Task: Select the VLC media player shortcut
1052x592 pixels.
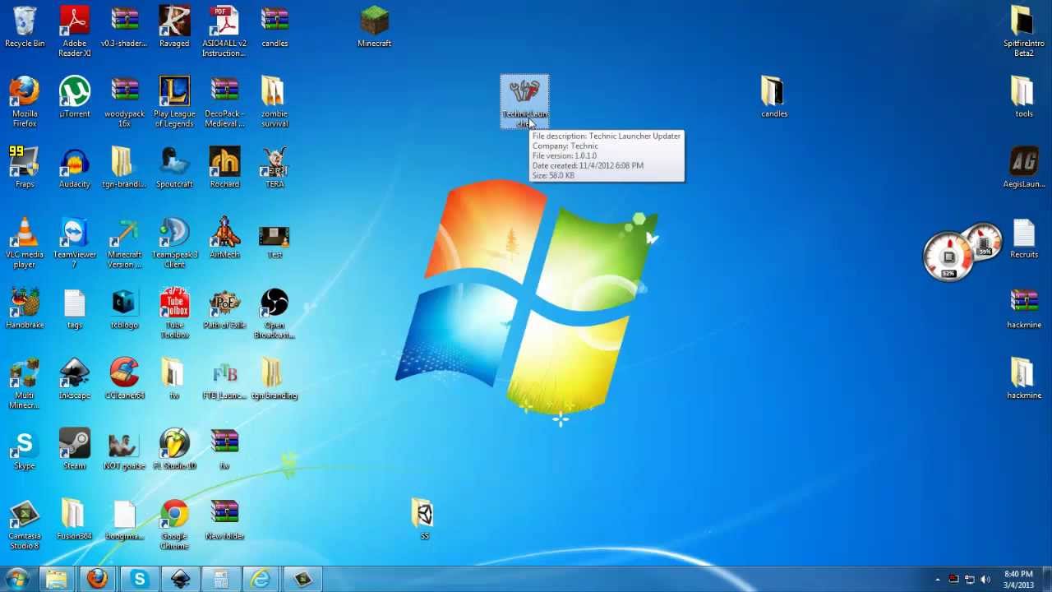Action: 25,243
